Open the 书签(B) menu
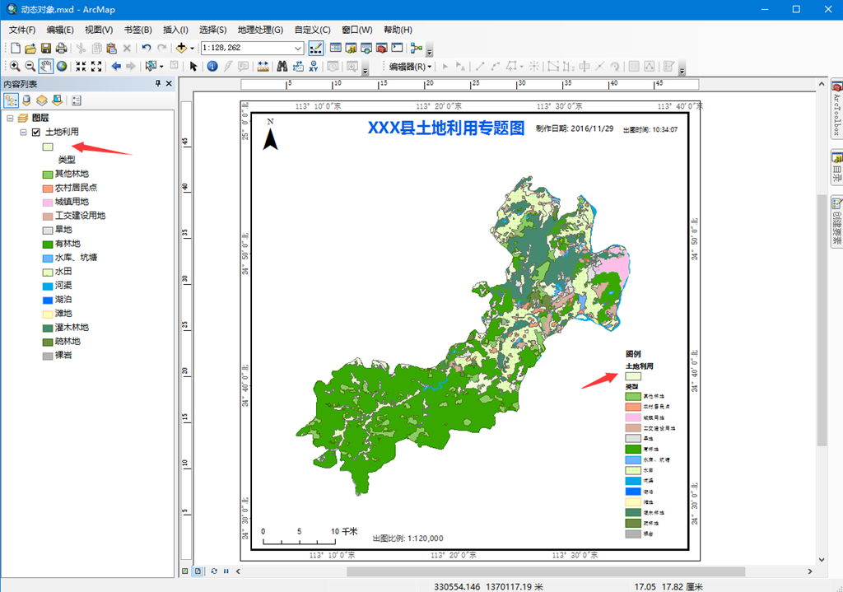843x592 pixels. [137, 30]
